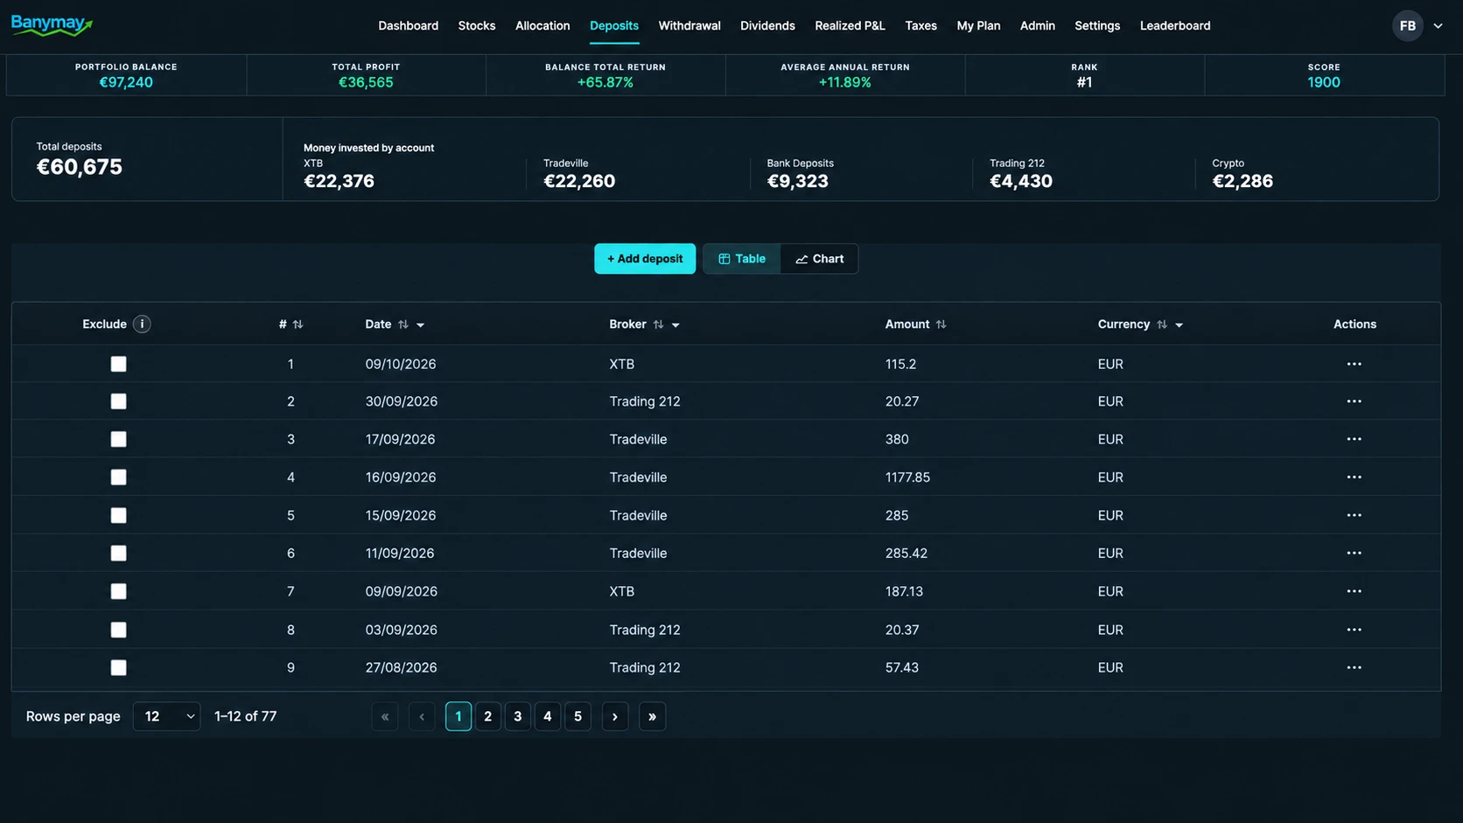The image size is (1463, 823).
Task: Open actions menu for the 380 EUR deposit
Action: (x=1354, y=439)
